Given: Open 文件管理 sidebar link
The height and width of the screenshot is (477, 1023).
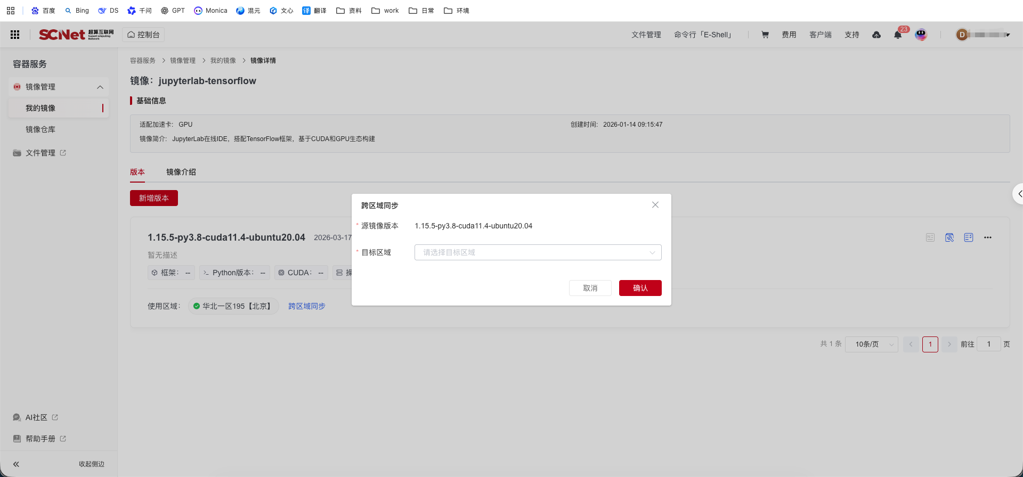Looking at the screenshot, I should point(40,153).
